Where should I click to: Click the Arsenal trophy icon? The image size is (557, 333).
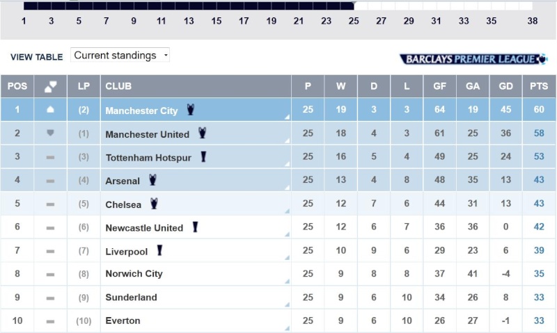pyautogui.click(x=153, y=180)
